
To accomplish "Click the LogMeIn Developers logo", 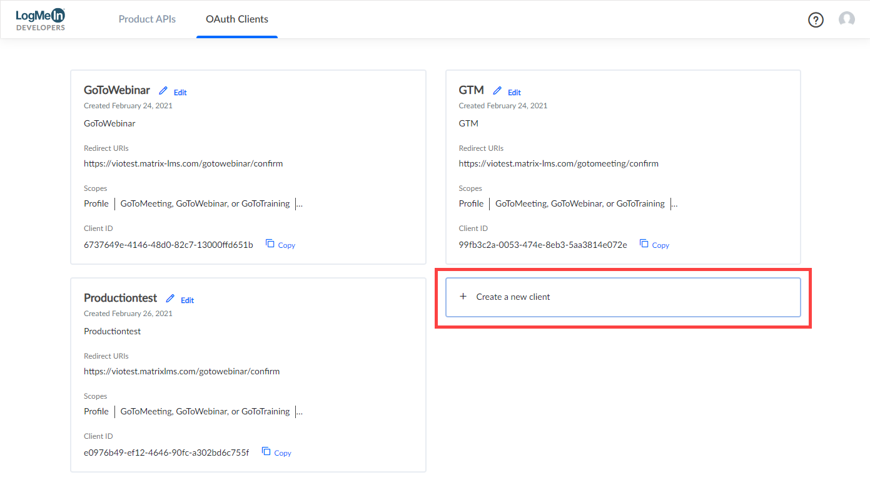I will [x=41, y=19].
